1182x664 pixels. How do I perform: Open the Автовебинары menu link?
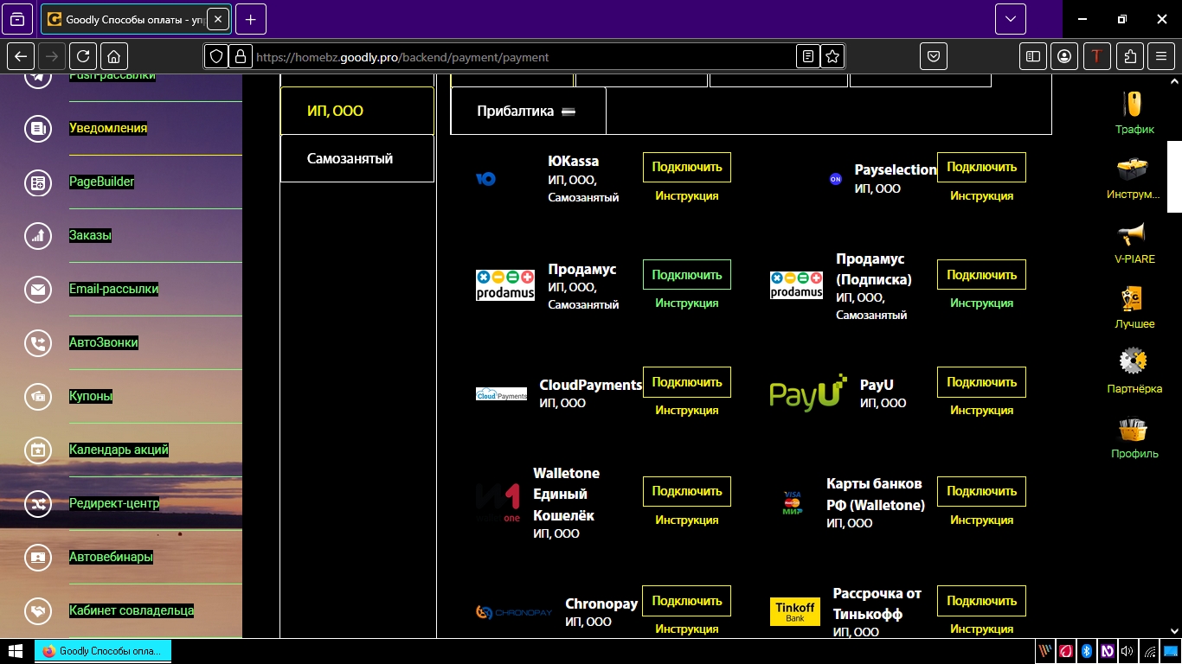point(111,557)
